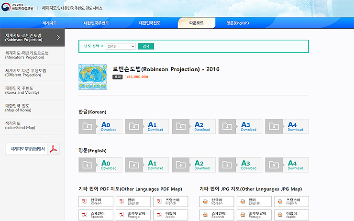
Task: Click PDF icon of 프랑스어 French PDF map
Action: 159,201
